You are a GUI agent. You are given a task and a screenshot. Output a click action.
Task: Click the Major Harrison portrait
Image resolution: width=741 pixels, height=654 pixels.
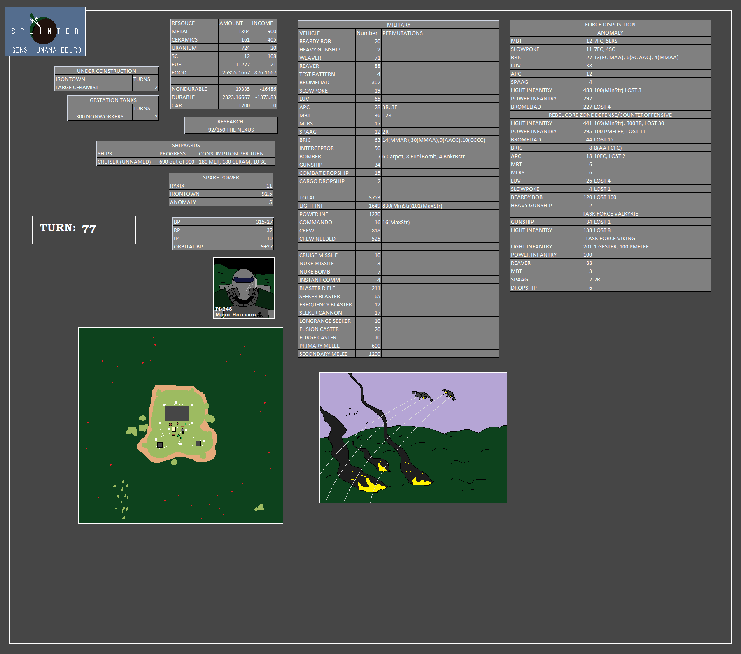tap(244, 288)
